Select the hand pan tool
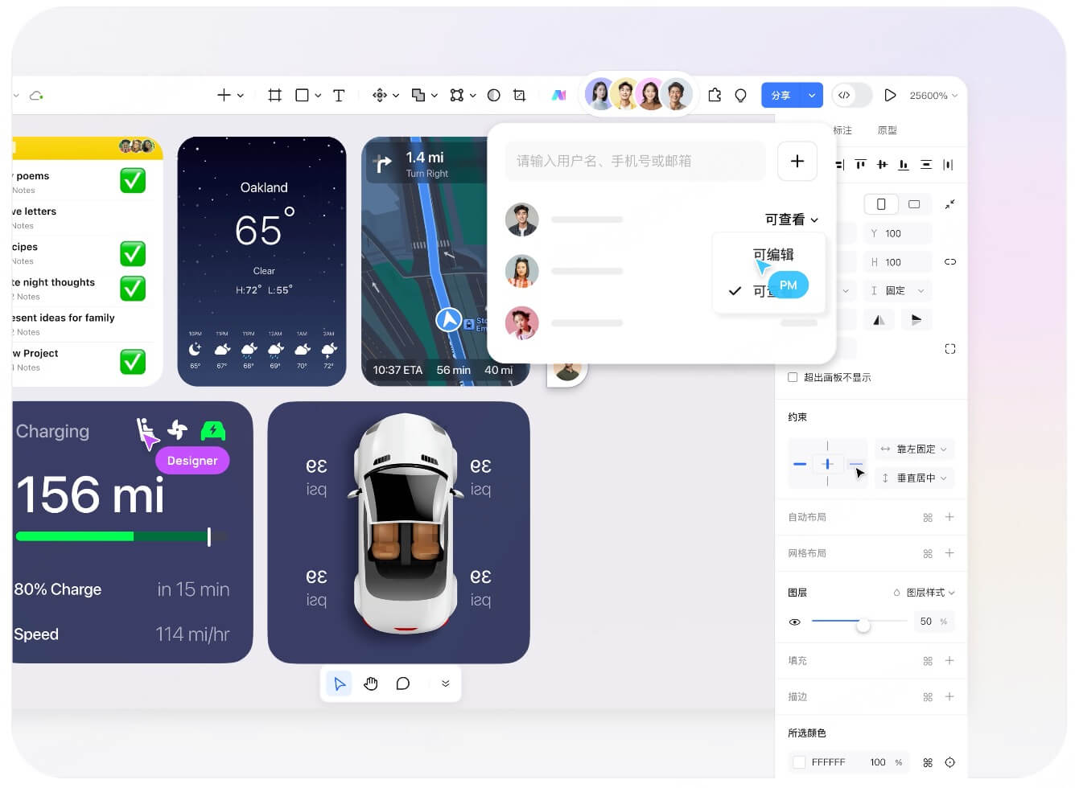 [370, 683]
